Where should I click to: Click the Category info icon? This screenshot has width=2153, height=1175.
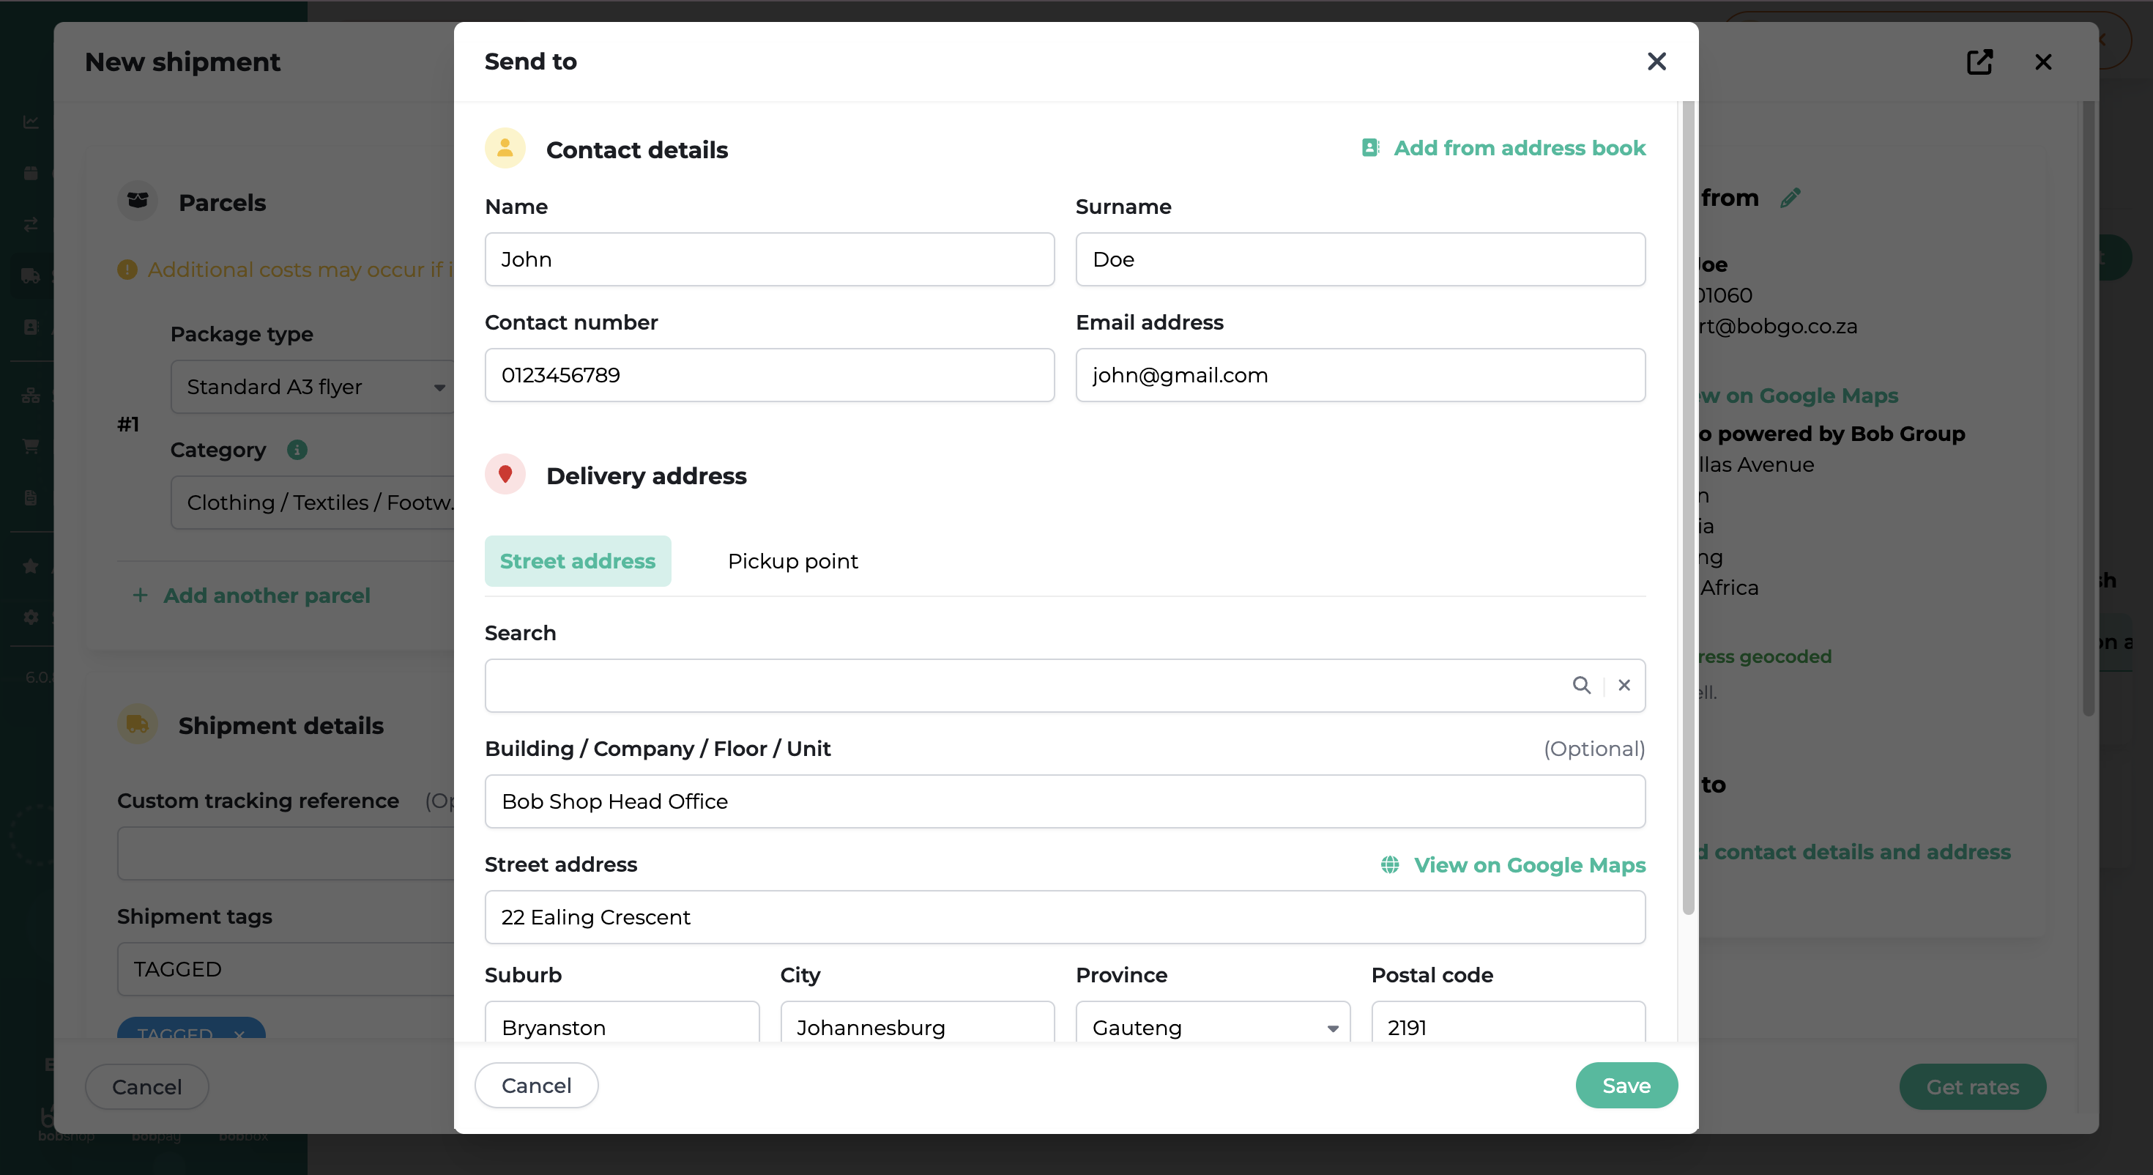click(297, 450)
